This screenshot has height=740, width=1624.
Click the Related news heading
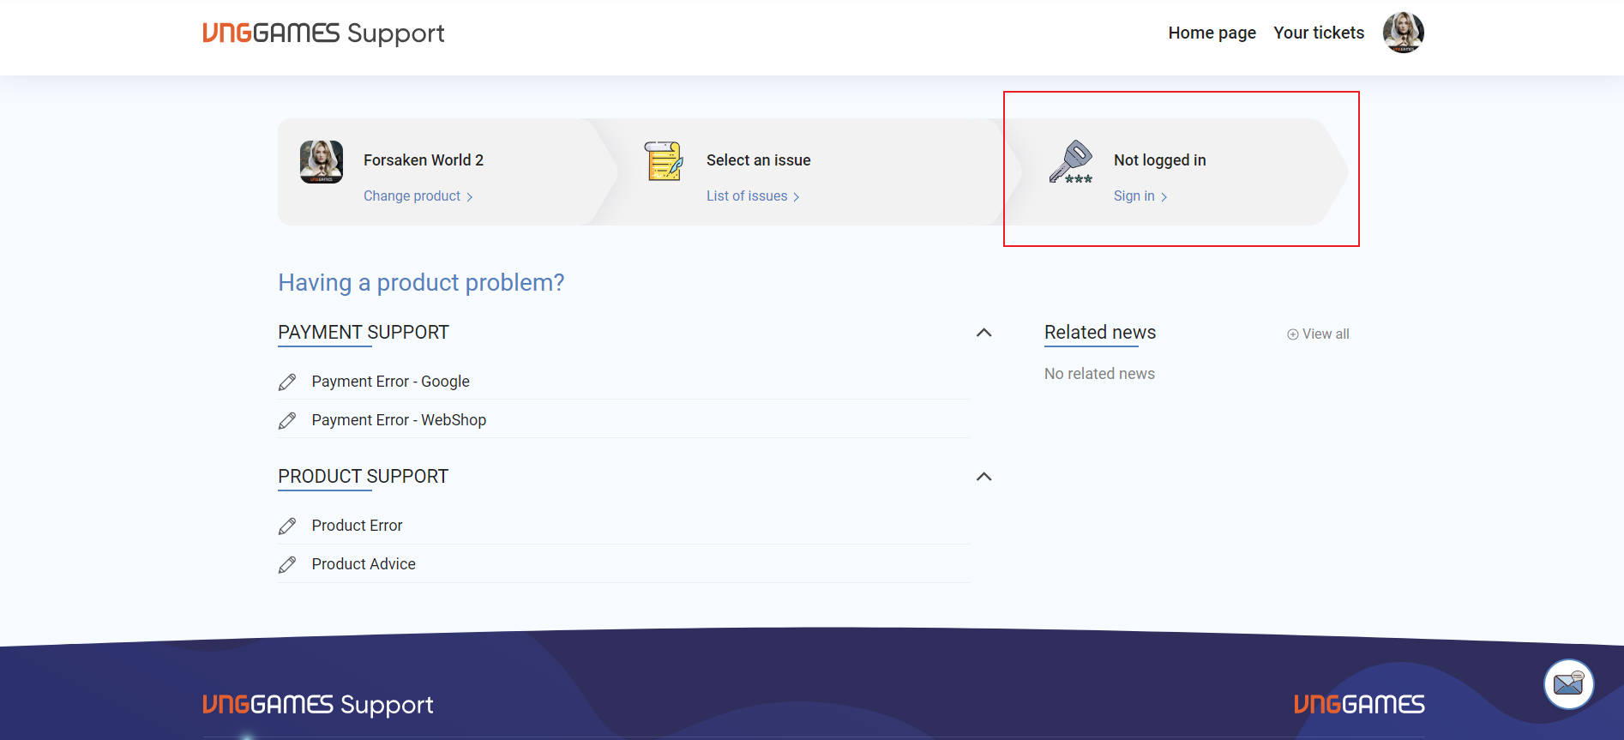pos(1100,333)
